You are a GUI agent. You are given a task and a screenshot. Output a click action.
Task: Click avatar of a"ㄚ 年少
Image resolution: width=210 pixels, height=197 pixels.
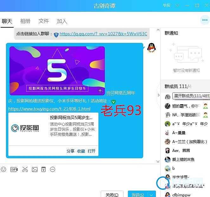click(168, 124)
